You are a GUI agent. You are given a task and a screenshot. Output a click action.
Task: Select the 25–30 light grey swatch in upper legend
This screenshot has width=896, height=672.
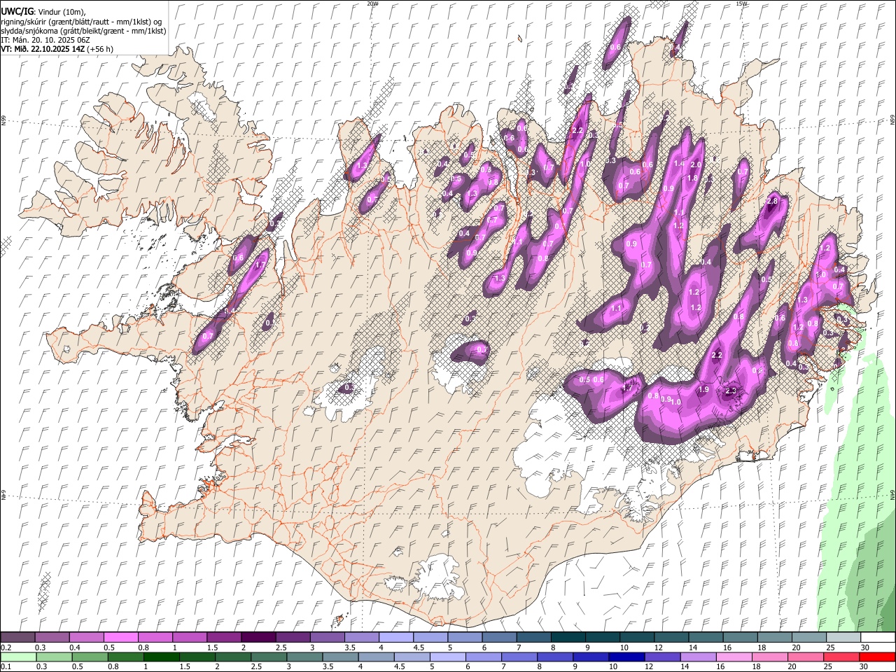pyautogui.click(x=843, y=638)
